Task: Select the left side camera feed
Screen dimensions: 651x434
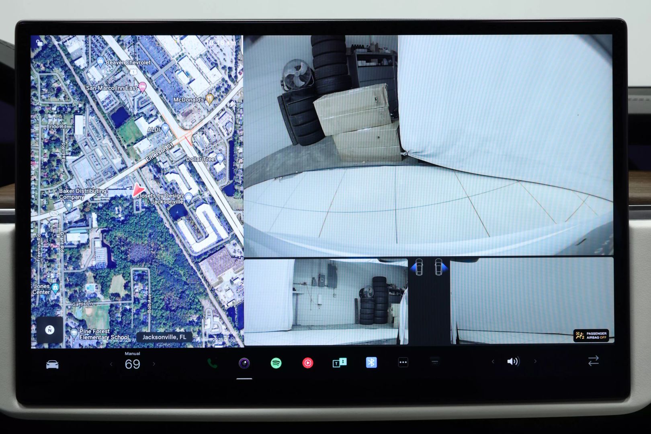Action: (326, 302)
